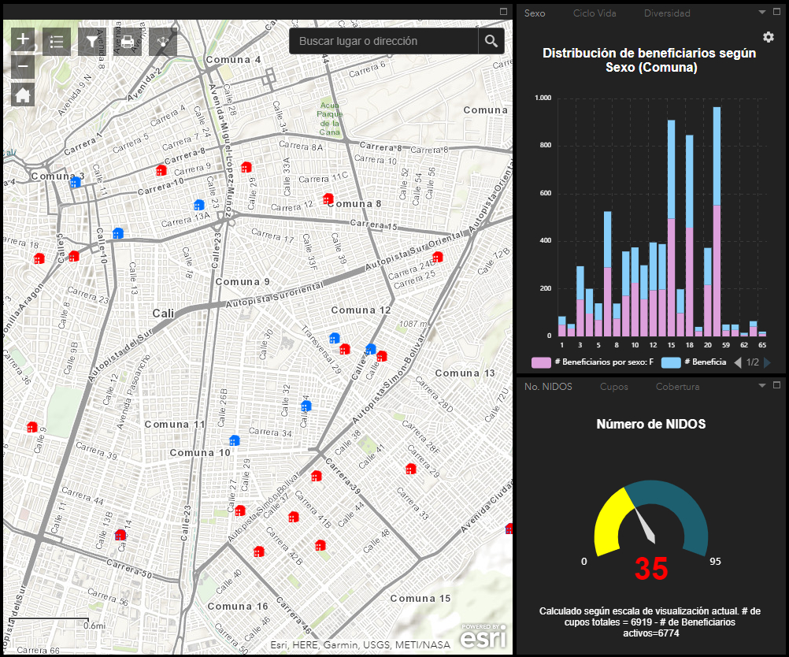The height and width of the screenshot is (657, 789).
Task: Select the Cupos tab
Action: pyautogui.click(x=614, y=387)
